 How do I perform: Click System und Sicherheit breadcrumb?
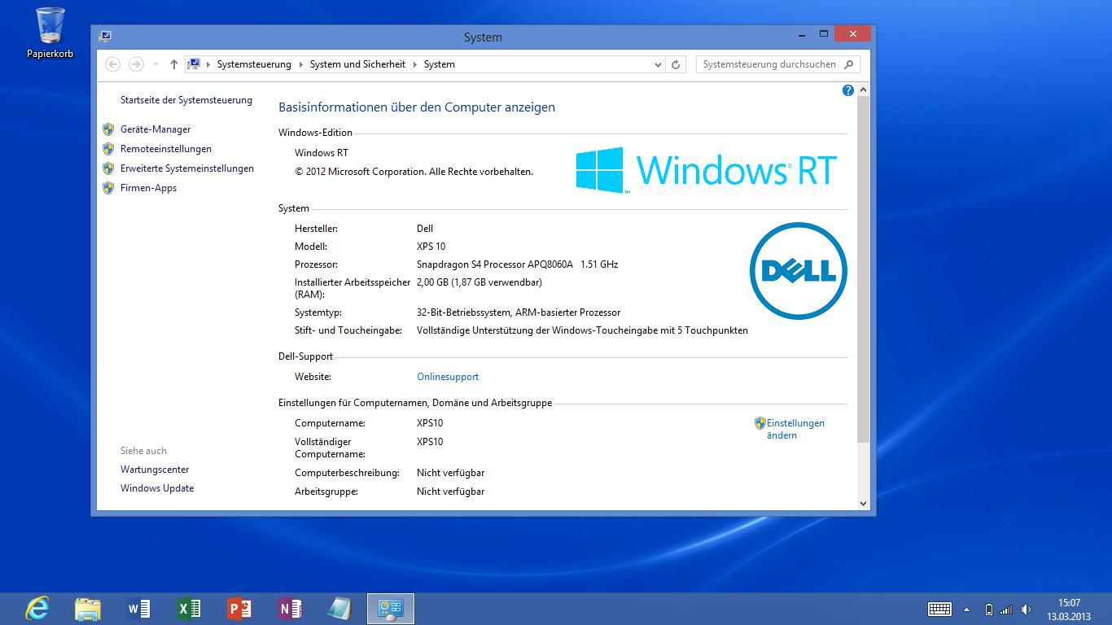point(357,64)
